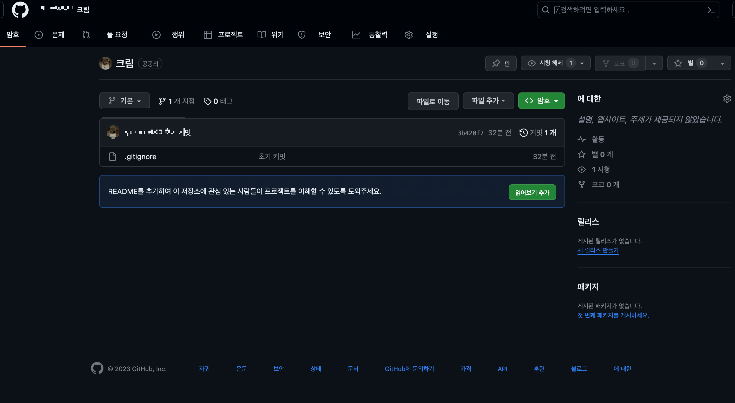Open the command palette terminal icon
The image size is (735, 403).
tap(711, 10)
